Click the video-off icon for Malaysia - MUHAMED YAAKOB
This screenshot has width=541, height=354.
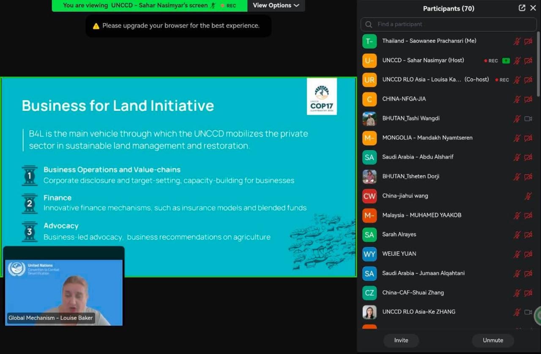(528, 216)
